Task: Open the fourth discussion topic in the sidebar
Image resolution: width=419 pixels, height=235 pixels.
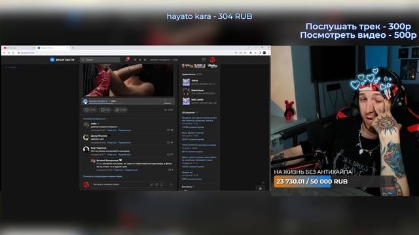Action: (x=199, y=159)
